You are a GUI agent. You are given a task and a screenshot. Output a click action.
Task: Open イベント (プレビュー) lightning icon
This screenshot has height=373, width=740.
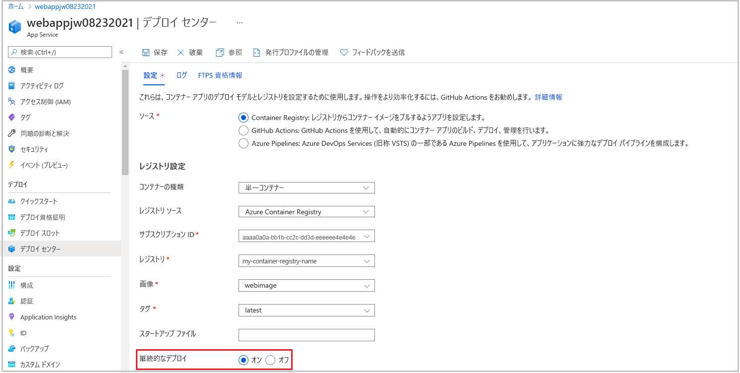click(12, 165)
